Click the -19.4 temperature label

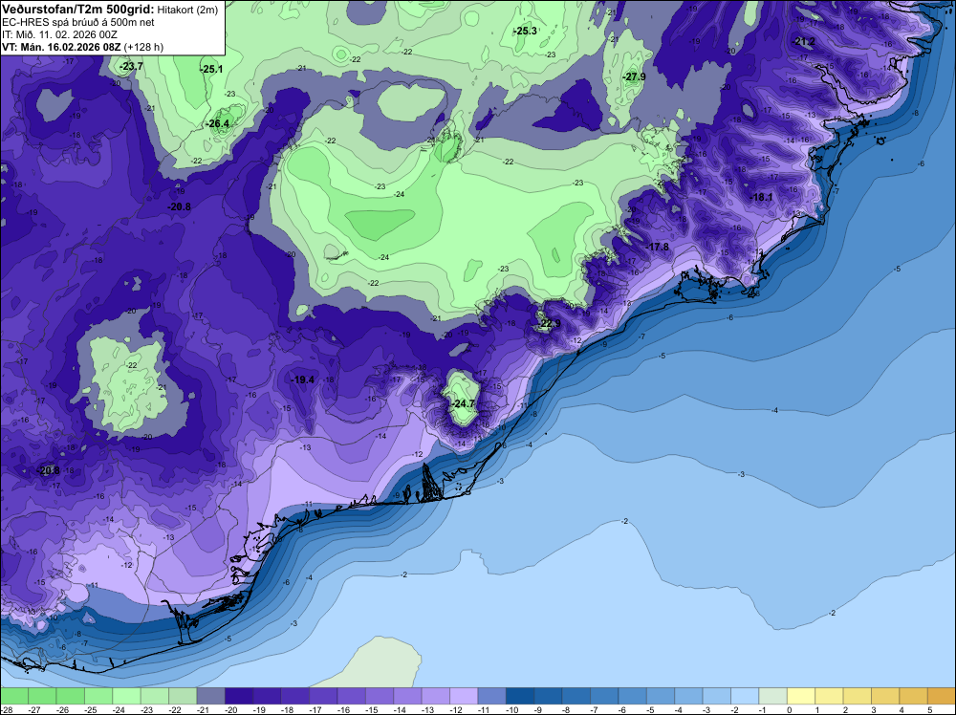303,379
